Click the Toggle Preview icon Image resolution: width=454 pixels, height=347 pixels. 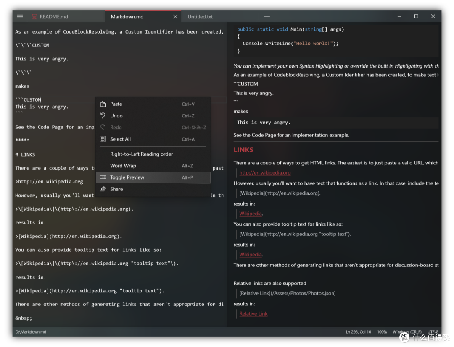(103, 177)
